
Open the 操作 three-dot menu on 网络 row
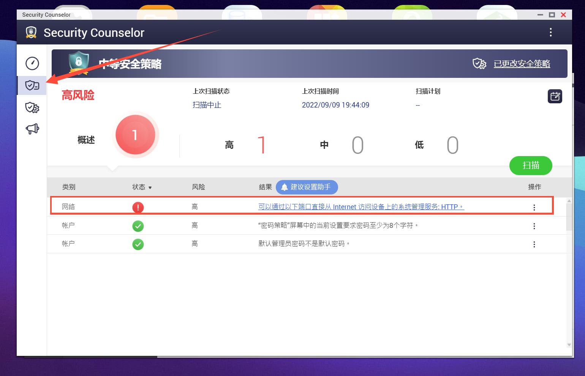tap(534, 207)
